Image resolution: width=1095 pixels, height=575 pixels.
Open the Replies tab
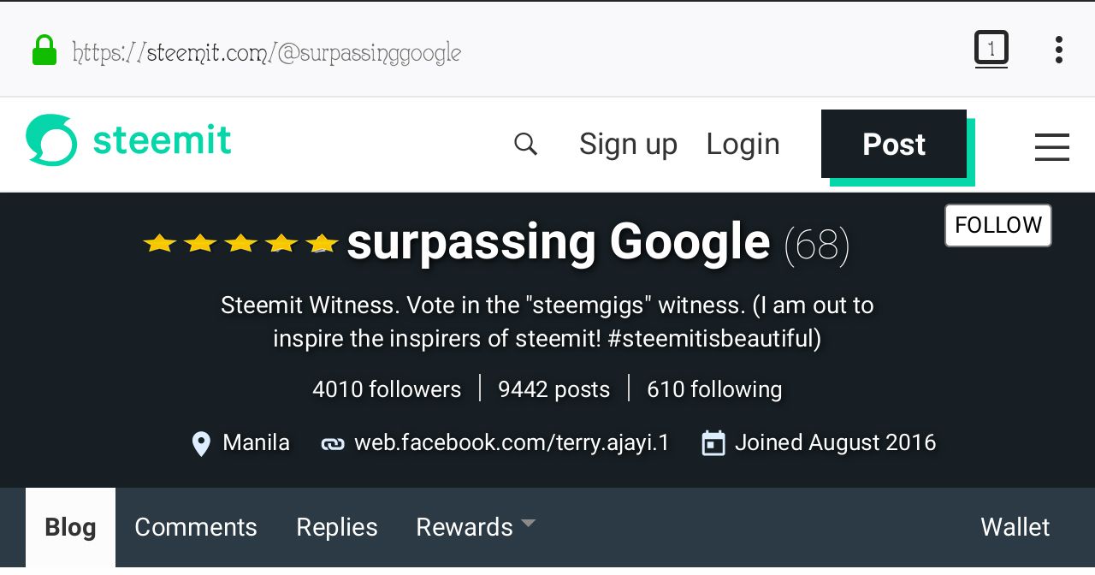337,527
